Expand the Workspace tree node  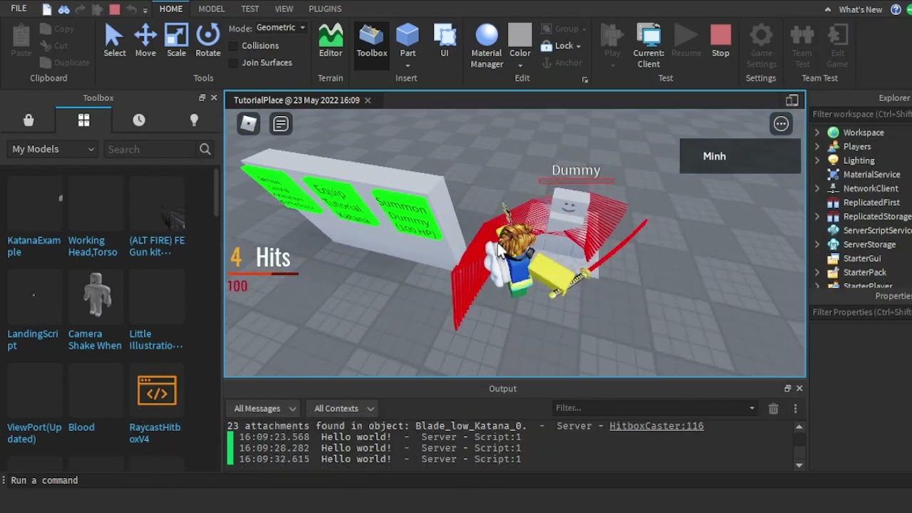click(817, 133)
